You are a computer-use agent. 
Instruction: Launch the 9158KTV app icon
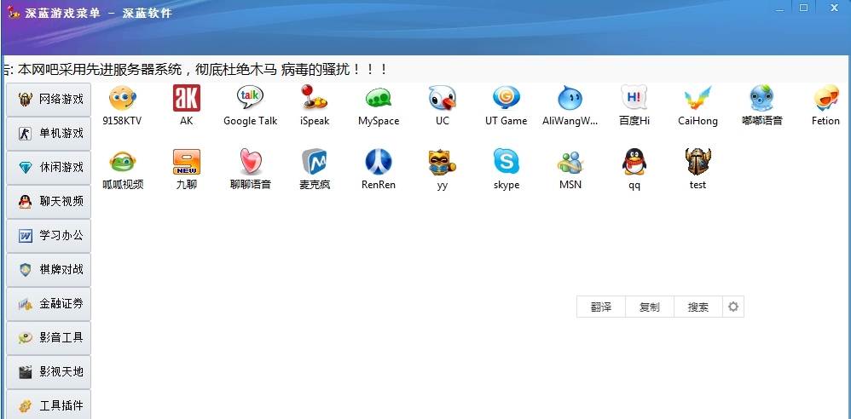click(122, 98)
